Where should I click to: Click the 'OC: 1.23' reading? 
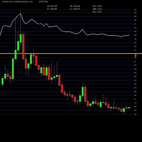tap(97, 6)
